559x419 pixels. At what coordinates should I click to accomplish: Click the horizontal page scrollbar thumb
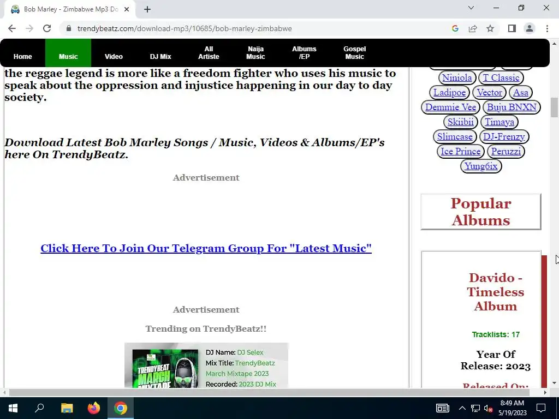(x=269, y=393)
